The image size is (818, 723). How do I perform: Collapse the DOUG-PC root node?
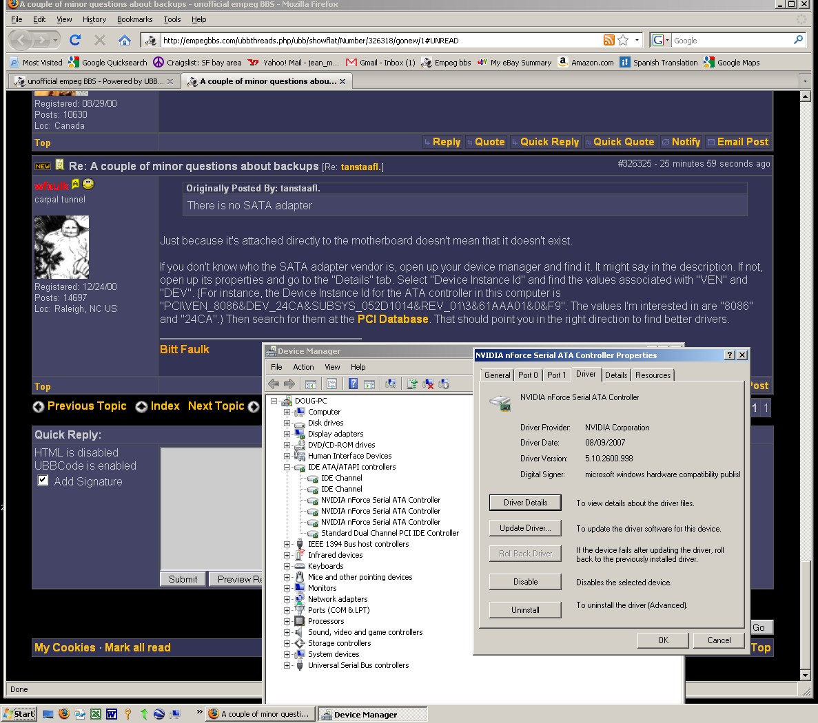pyautogui.click(x=274, y=401)
